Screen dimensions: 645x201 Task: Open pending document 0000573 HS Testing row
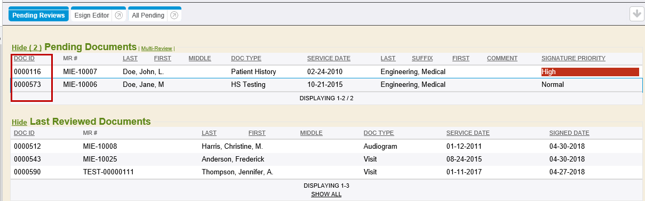pyautogui.click(x=327, y=84)
